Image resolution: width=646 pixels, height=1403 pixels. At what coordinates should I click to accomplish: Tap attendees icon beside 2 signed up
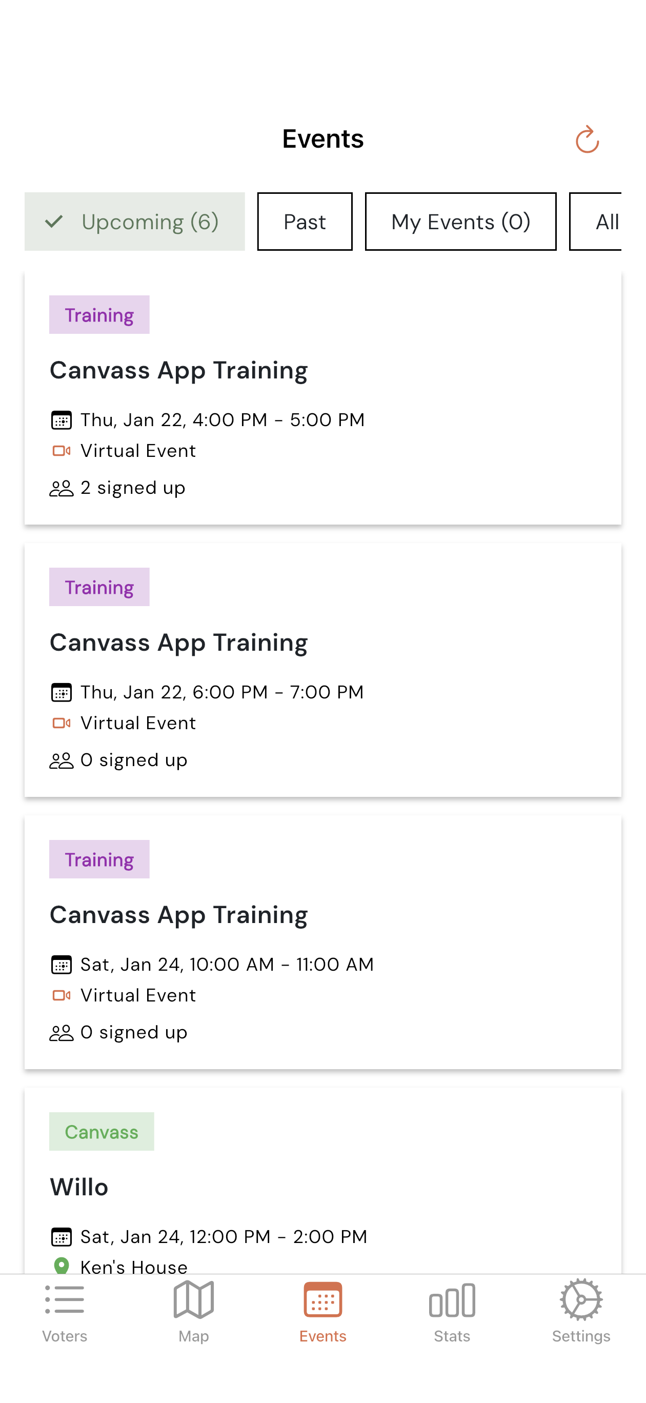pos(61,488)
